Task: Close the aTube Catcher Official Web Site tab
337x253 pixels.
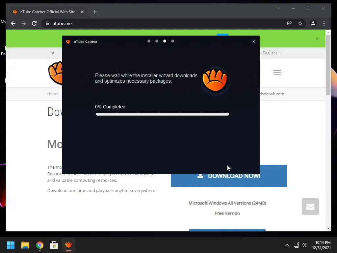Action: click(x=82, y=12)
